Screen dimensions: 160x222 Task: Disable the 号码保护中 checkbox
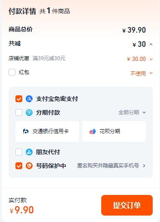click(19, 166)
